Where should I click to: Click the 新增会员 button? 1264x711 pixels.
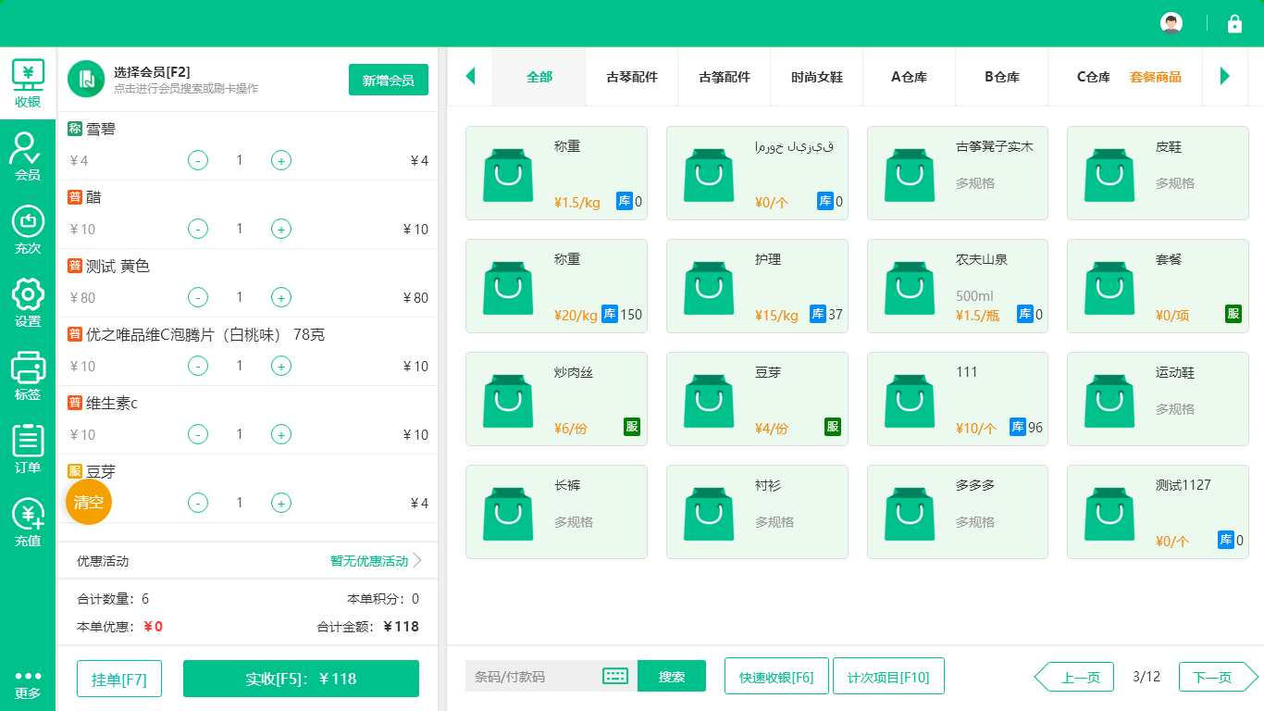pyautogui.click(x=389, y=80)
